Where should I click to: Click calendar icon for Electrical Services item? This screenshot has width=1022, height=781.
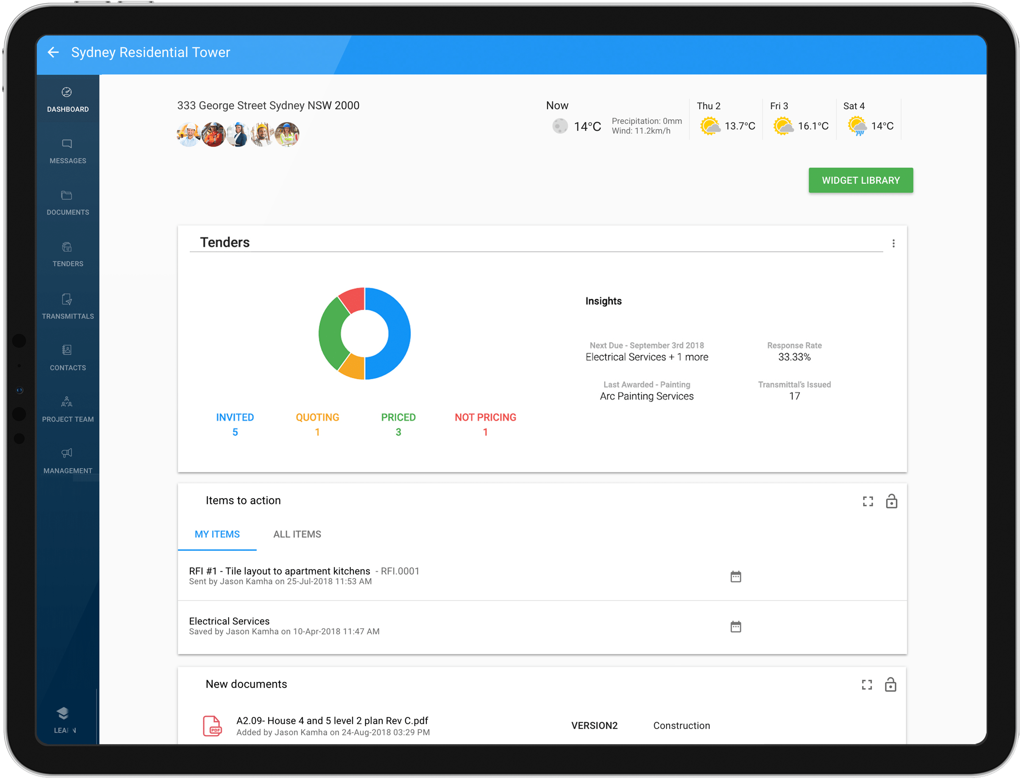(x=736, y=627)
